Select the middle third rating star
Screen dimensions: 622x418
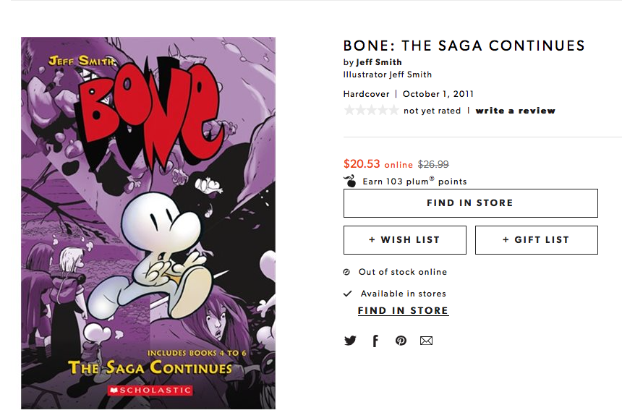(371, 111)
